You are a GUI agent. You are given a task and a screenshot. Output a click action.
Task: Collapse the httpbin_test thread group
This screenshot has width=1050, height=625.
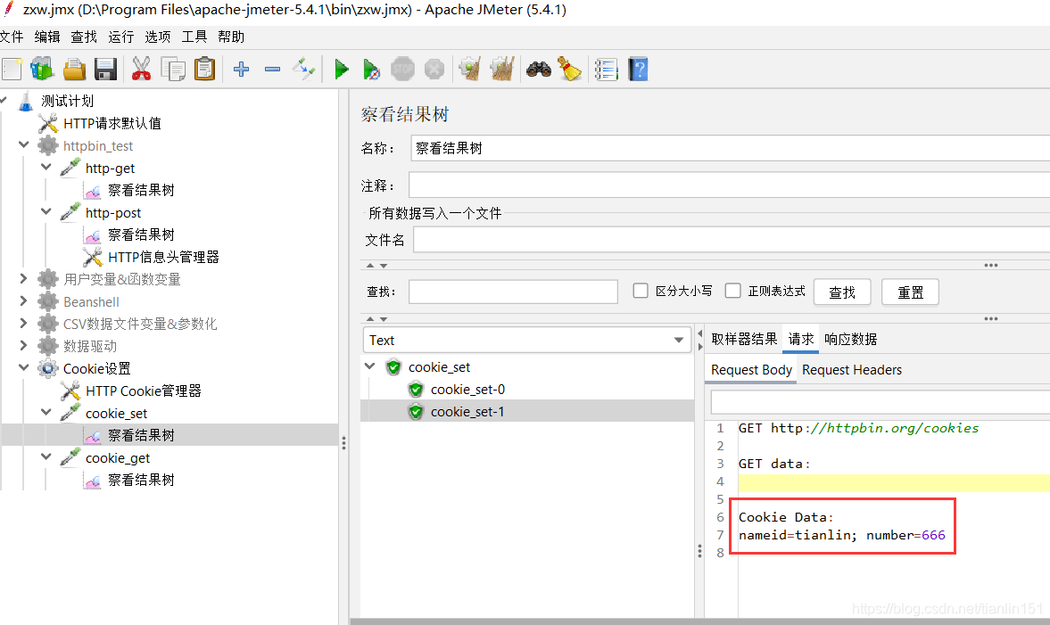(x=24, y=144)
